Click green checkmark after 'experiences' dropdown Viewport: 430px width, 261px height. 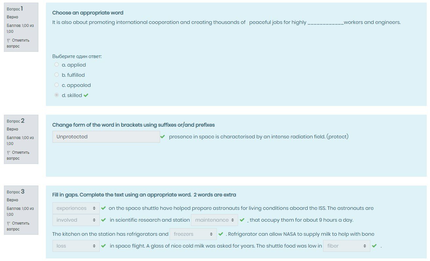[103, 208]
